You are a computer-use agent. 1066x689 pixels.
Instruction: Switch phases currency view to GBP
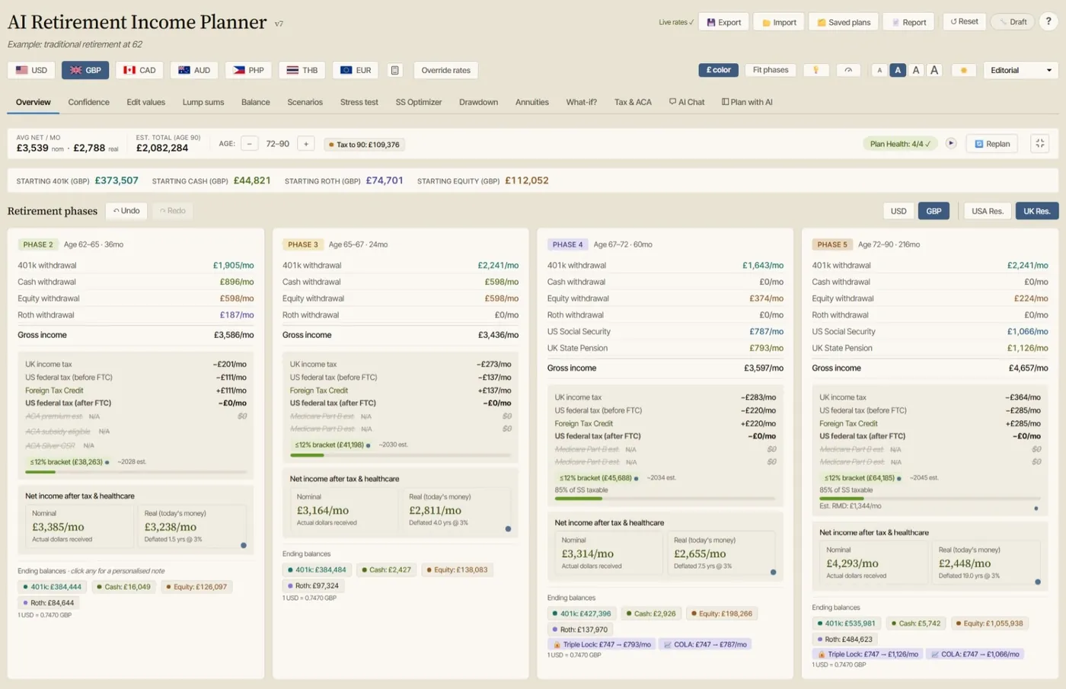[x=934, y=211]
